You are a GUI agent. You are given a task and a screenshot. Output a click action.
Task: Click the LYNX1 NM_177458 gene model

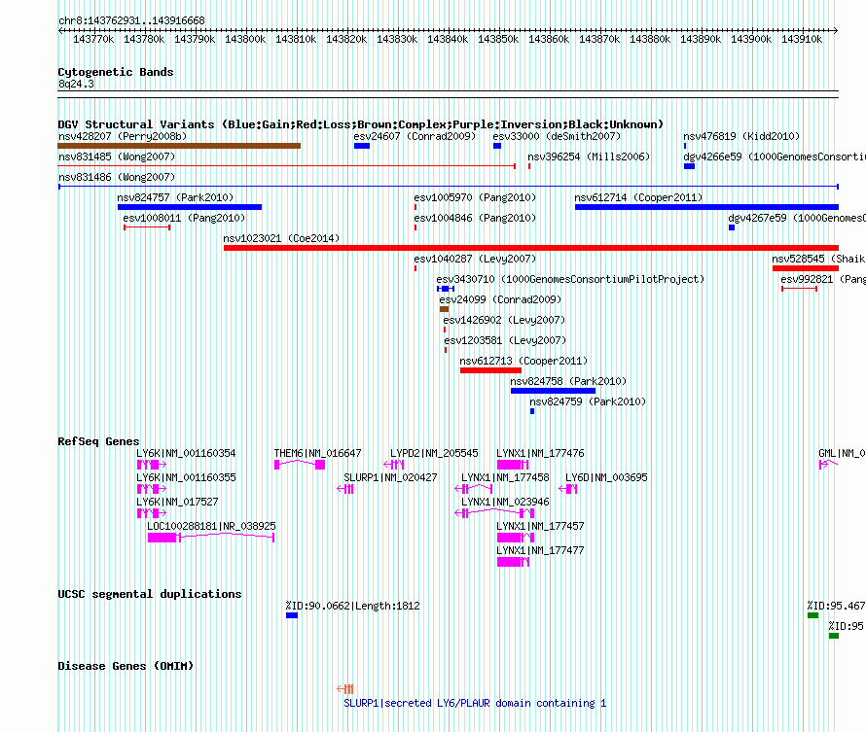pos(473,489)
